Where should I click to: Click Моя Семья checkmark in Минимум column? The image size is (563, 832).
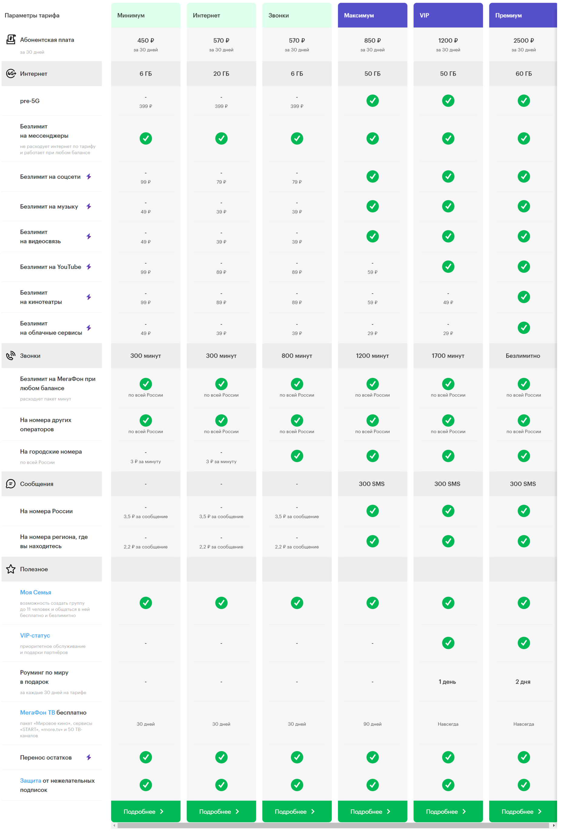[145, 603]
